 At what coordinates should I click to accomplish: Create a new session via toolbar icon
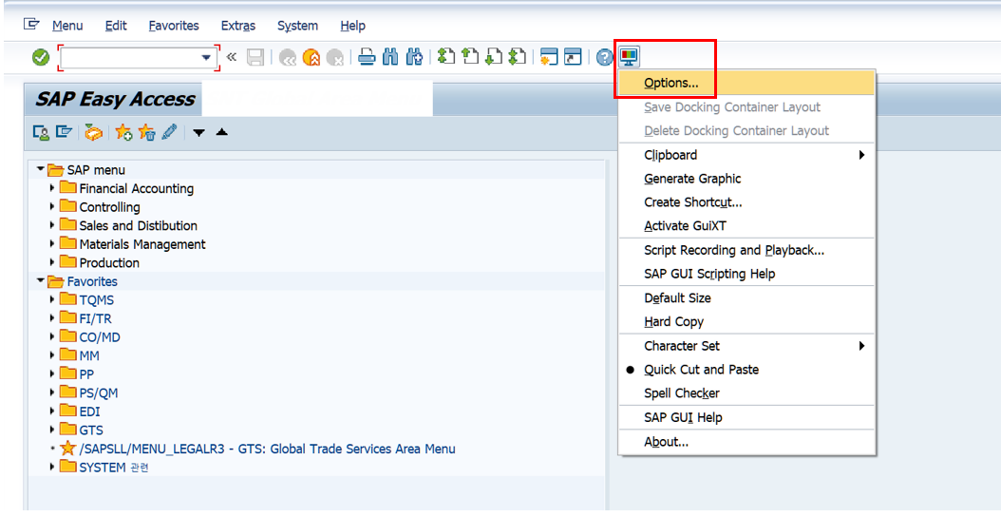coord(549,58)
